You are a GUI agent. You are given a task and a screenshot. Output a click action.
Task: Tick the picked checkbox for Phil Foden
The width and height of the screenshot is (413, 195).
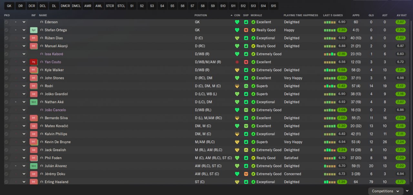pos(6,158)
